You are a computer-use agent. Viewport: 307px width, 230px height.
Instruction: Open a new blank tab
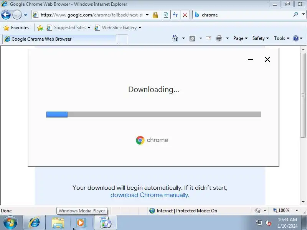point(122,39)
